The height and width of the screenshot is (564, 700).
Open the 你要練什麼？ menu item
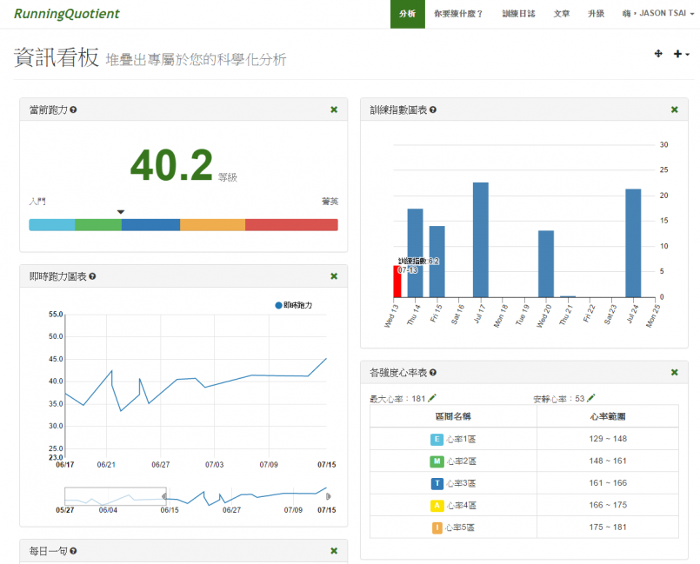458,14
